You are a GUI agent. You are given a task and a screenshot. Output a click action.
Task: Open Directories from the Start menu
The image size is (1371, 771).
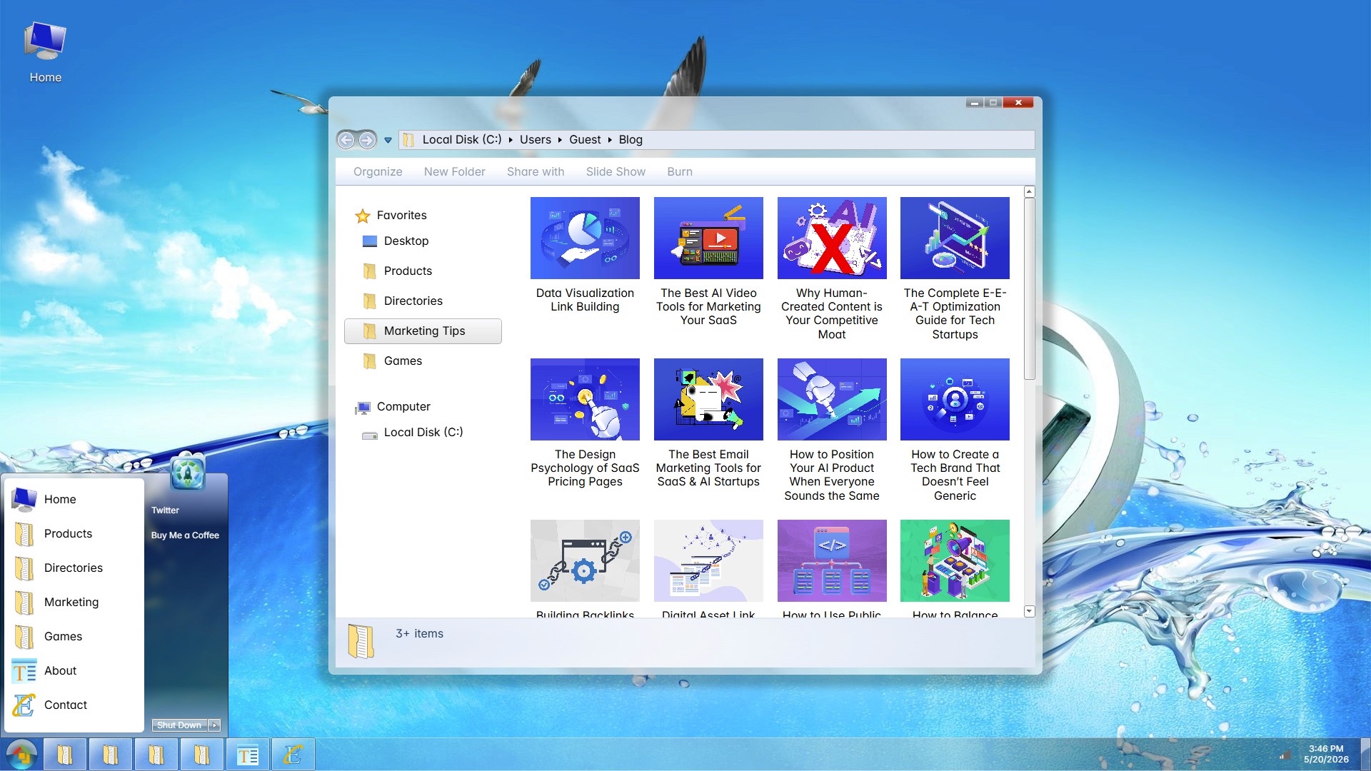[x=74, y=568]
